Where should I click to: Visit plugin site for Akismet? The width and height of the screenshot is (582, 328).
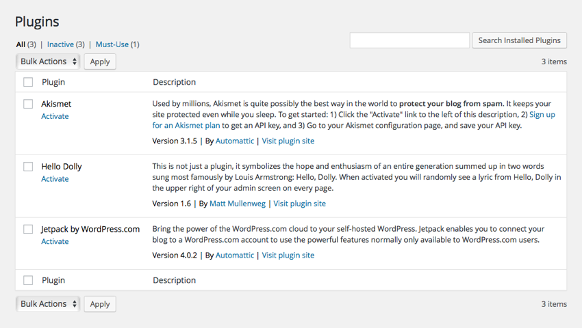(288, 141)
